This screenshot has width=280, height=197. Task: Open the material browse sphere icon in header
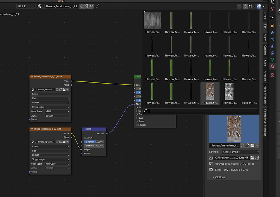tap(41, 6)
